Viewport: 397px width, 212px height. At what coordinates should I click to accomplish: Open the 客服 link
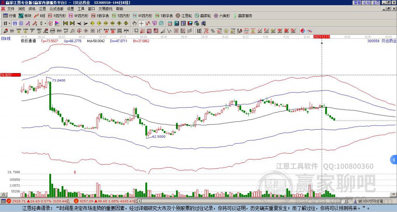coord(357,3)
